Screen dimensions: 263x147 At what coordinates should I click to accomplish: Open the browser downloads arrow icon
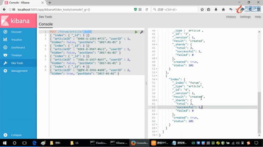click(216, 10)
